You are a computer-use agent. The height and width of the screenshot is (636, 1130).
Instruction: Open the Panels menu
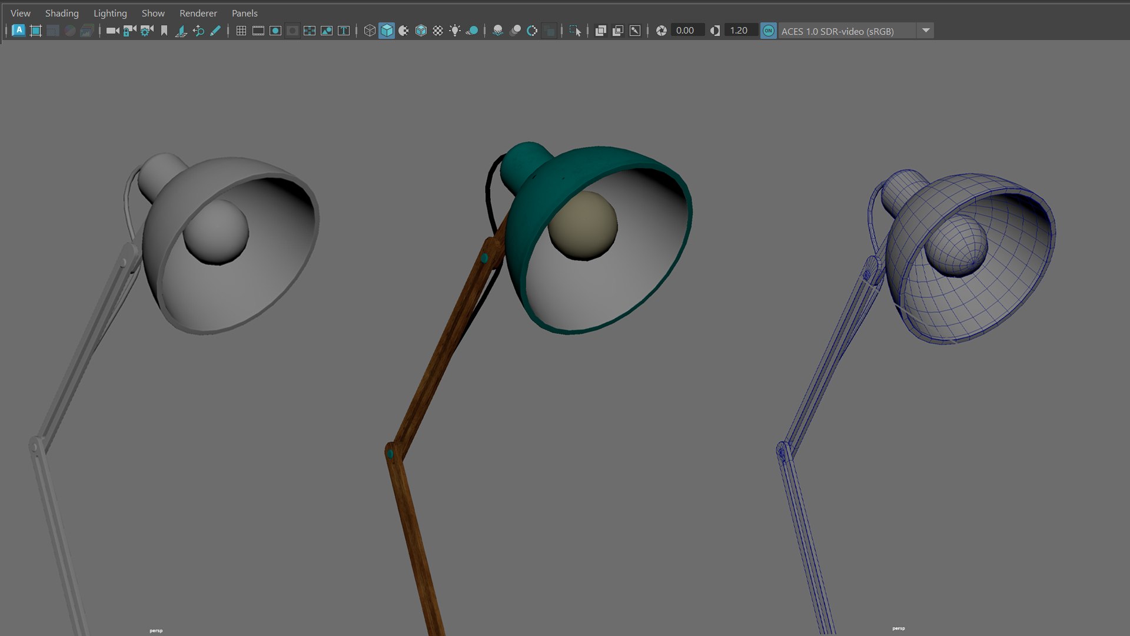pyautogui.click(x=245, y=13)
